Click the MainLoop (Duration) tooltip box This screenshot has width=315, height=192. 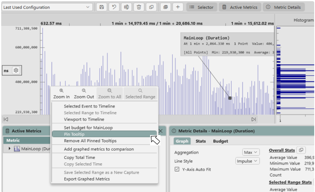(227, 44)
